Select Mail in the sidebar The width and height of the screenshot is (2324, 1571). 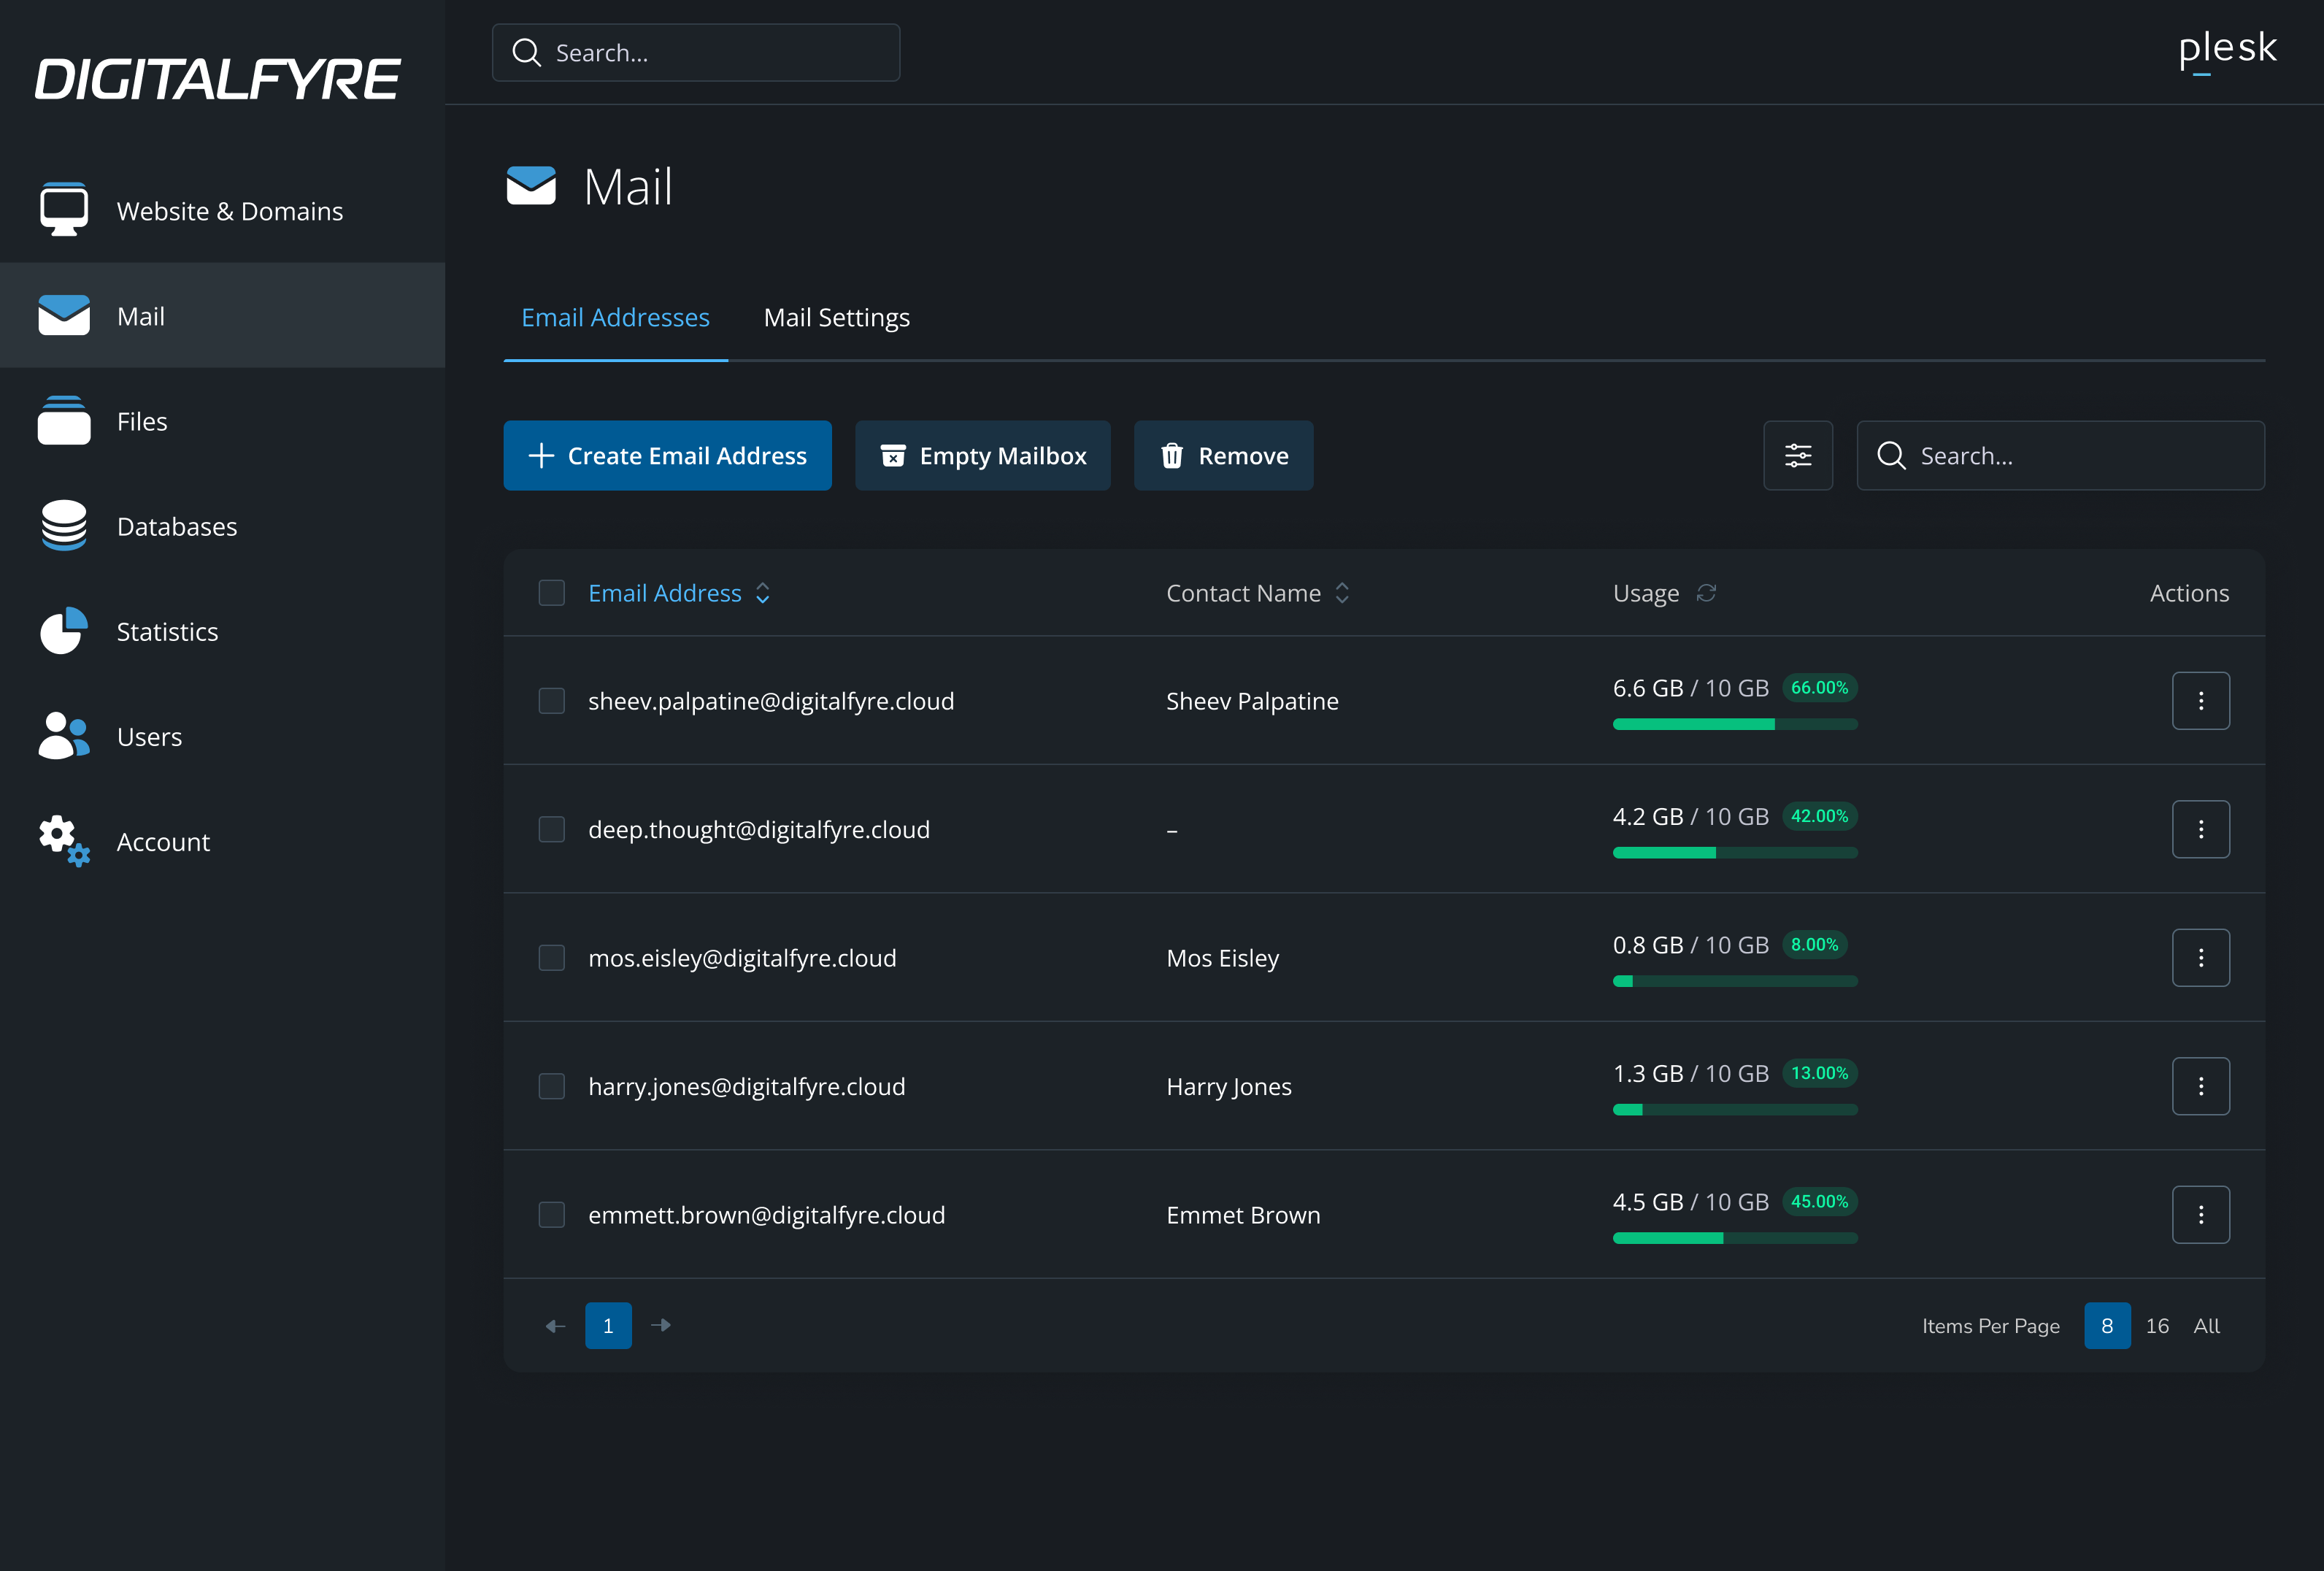222,316
